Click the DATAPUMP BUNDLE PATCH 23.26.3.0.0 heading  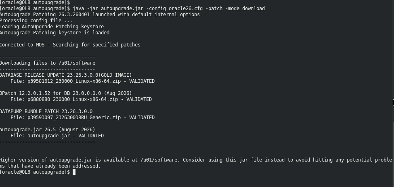(46, 111)
